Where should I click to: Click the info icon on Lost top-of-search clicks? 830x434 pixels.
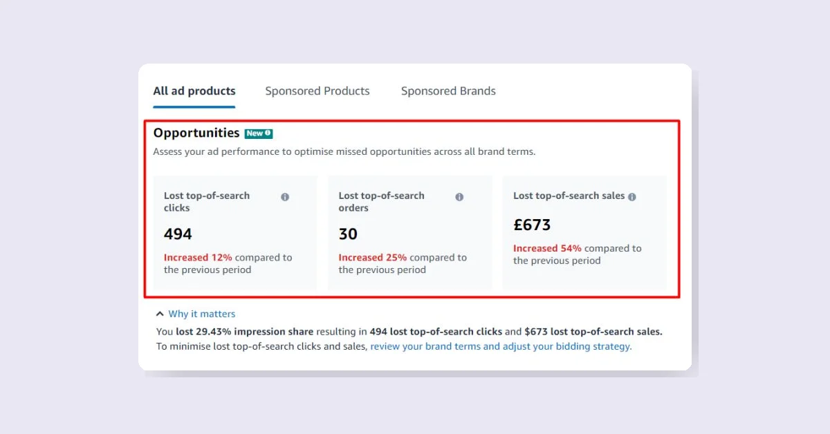pyautogui.click(x=284, y=196)
